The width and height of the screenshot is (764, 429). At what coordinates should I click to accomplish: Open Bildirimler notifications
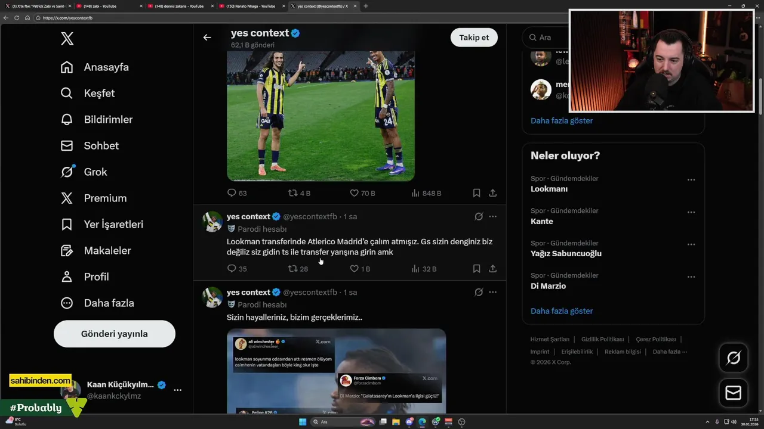[x=97, y=120]
